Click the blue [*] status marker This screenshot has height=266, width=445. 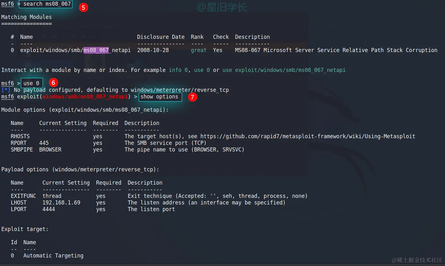point(6,90)
